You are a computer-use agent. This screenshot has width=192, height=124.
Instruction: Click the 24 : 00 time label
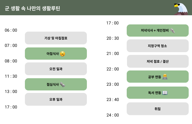point(113,115)
